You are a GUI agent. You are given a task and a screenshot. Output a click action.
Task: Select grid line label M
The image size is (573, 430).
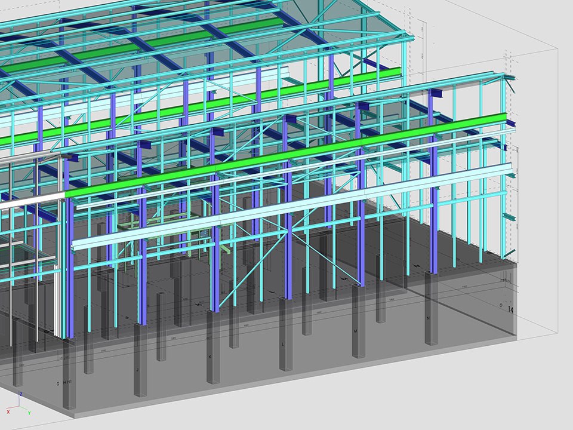[356, 330]
